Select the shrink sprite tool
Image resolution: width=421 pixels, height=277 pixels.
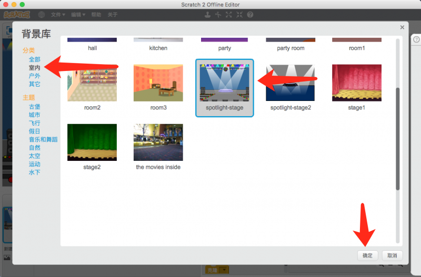(x=239, y=15)
